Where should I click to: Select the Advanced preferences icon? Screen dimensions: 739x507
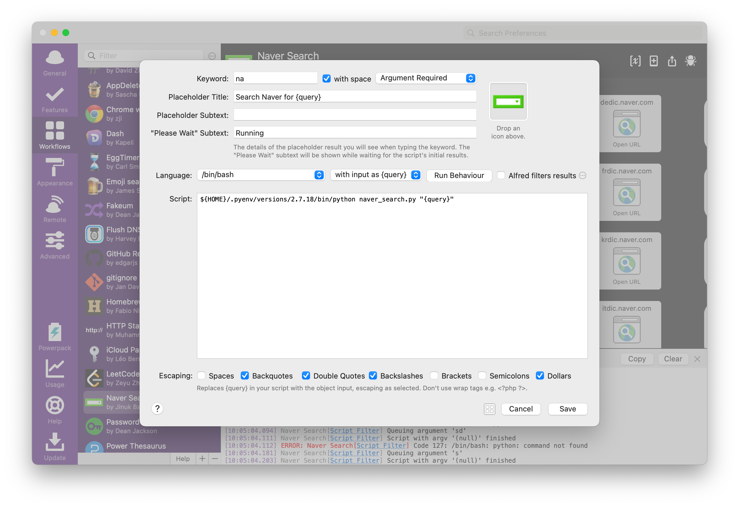click(54, 245)
